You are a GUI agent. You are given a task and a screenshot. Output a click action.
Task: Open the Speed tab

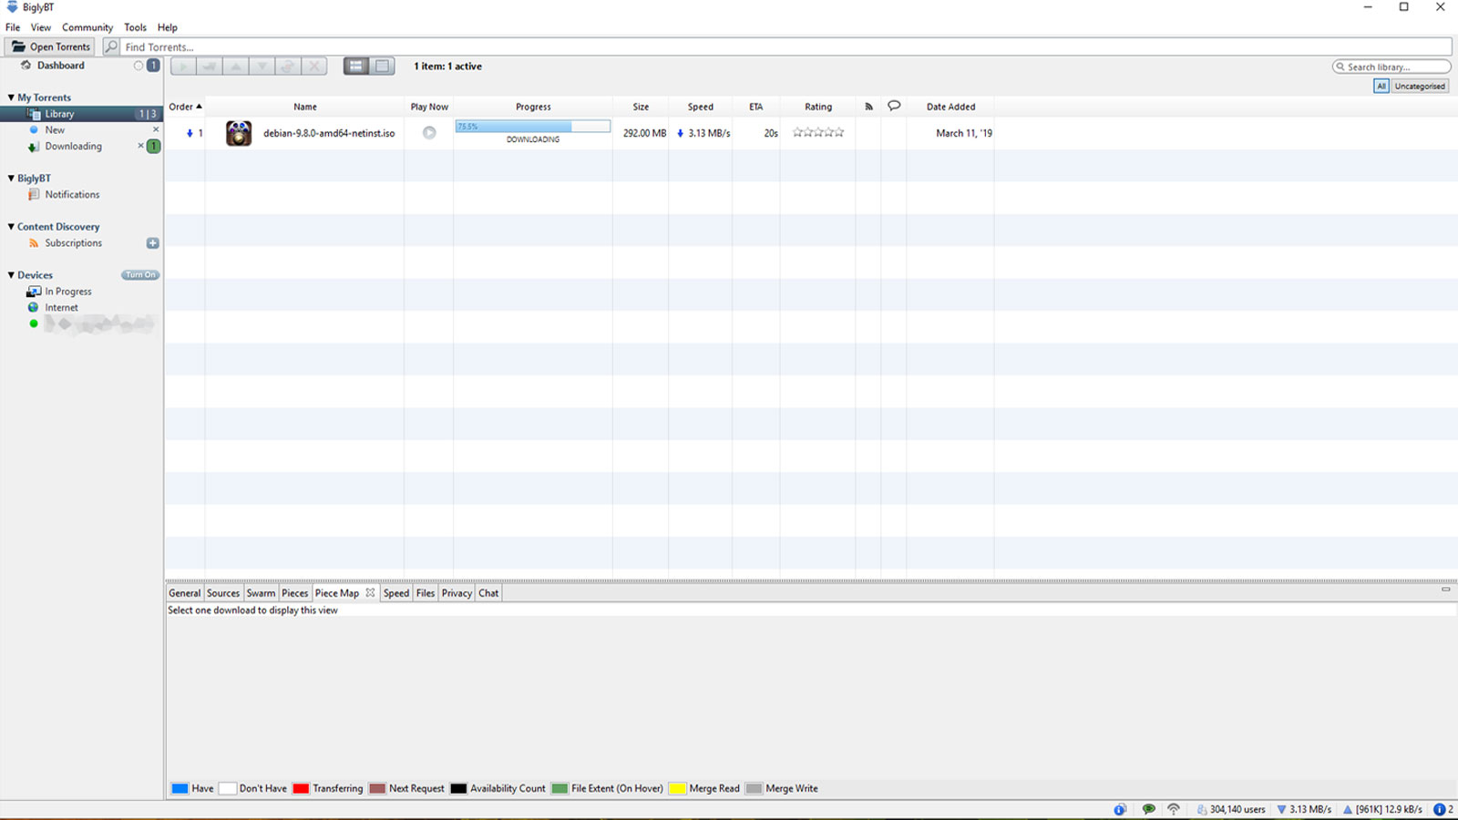click(x=396, y=593)
